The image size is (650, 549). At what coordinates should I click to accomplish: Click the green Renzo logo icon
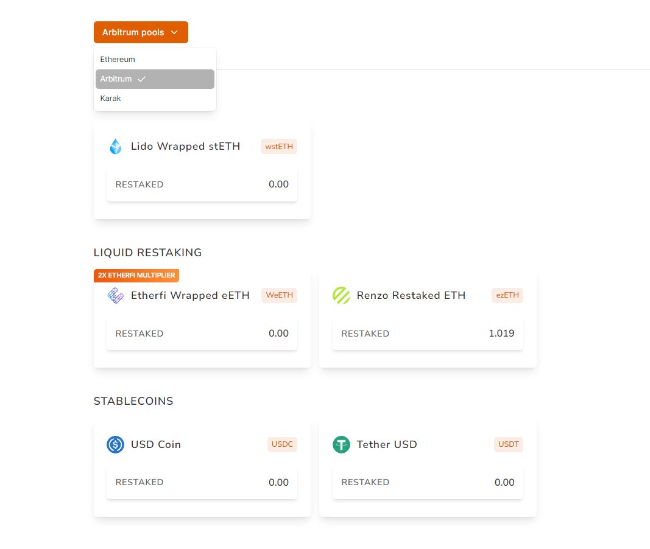342,295
